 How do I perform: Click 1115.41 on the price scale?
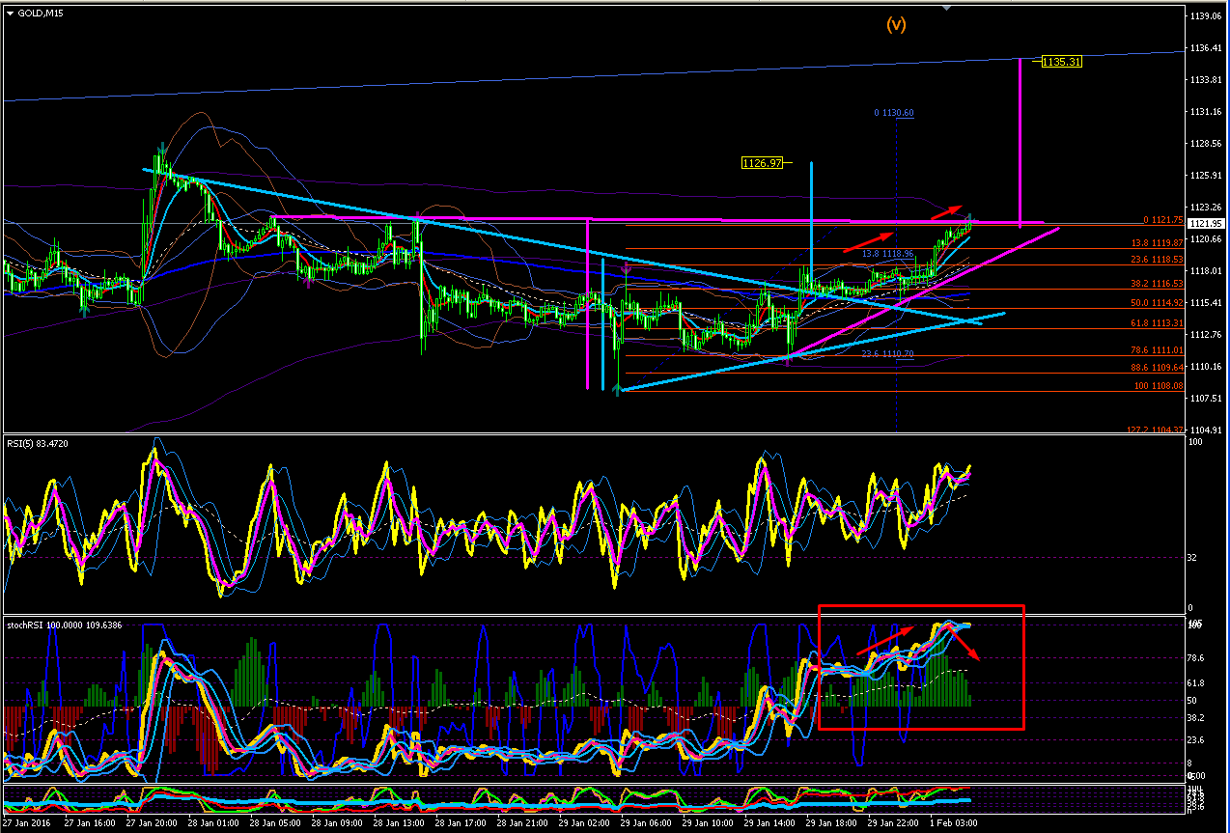click(x=1207, y=303)
